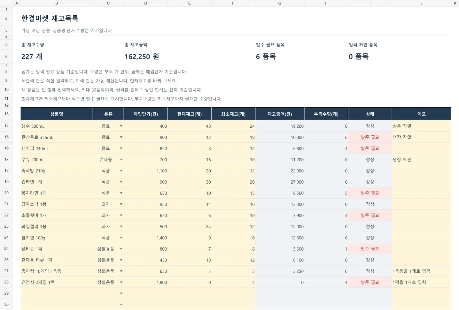Screen dimensions: 459x310
Task: Select the 메모 header cell
Action: 422,114
